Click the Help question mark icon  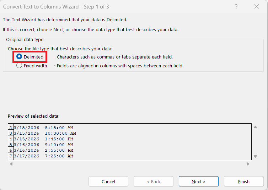(236, 6)
